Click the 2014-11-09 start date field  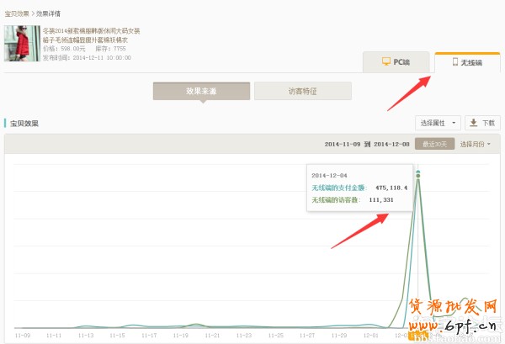click(x=343, y=144)
